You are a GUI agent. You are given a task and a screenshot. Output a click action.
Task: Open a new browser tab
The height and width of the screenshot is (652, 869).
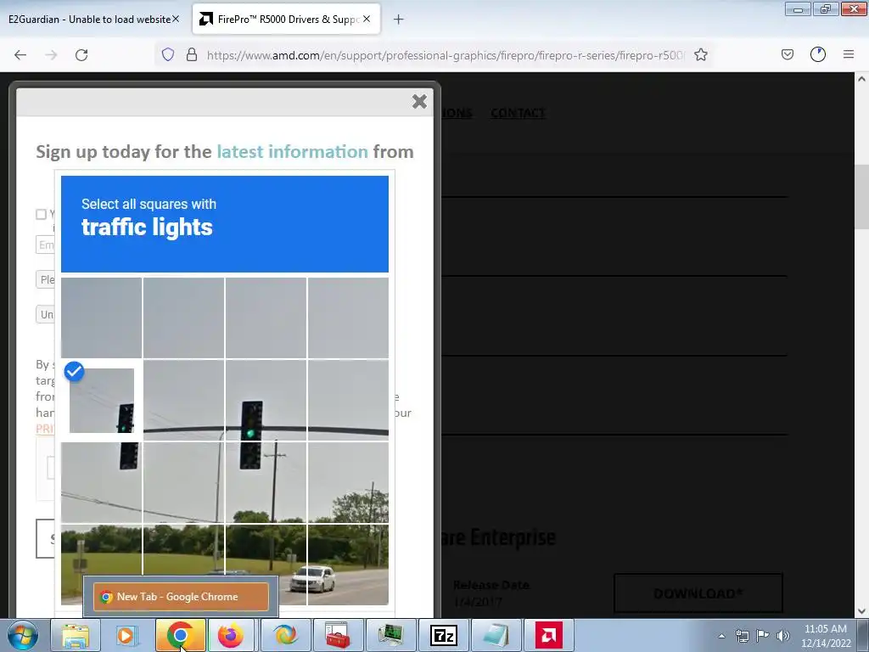399,20
